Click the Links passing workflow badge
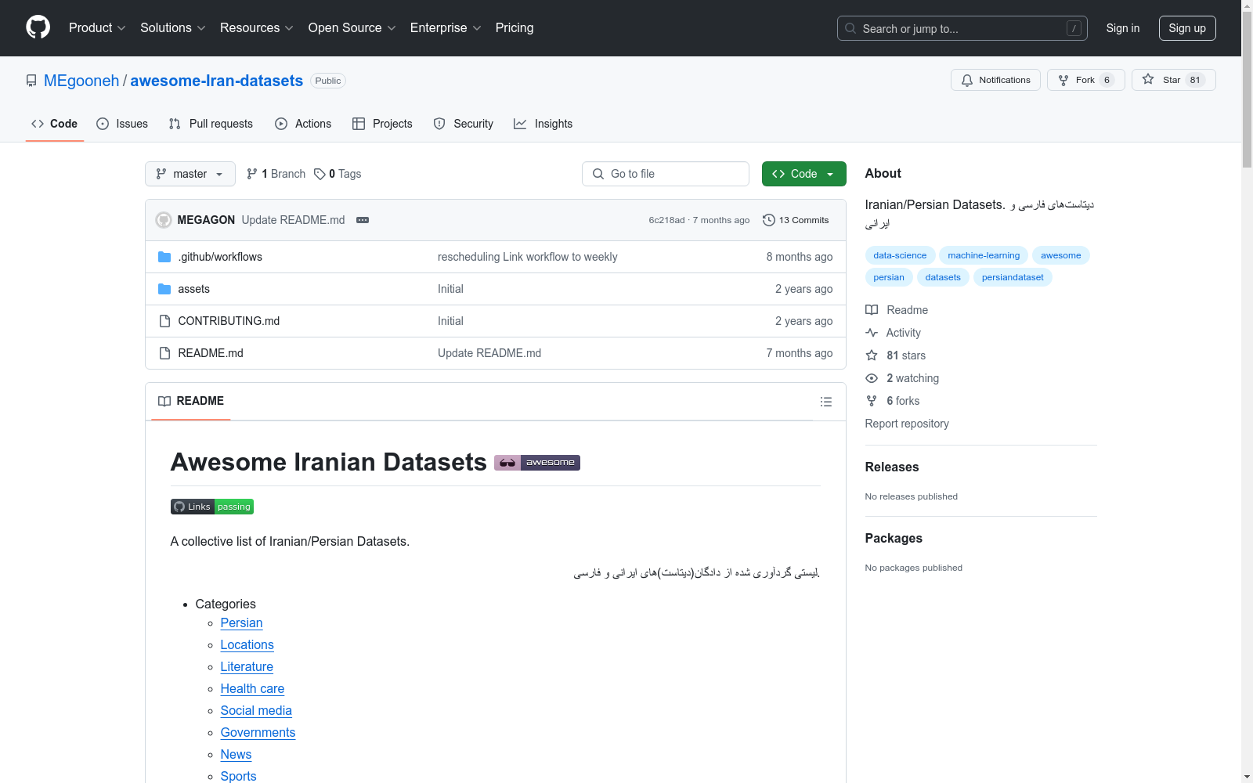This screenshot has height=783, width=1253. 212,507
